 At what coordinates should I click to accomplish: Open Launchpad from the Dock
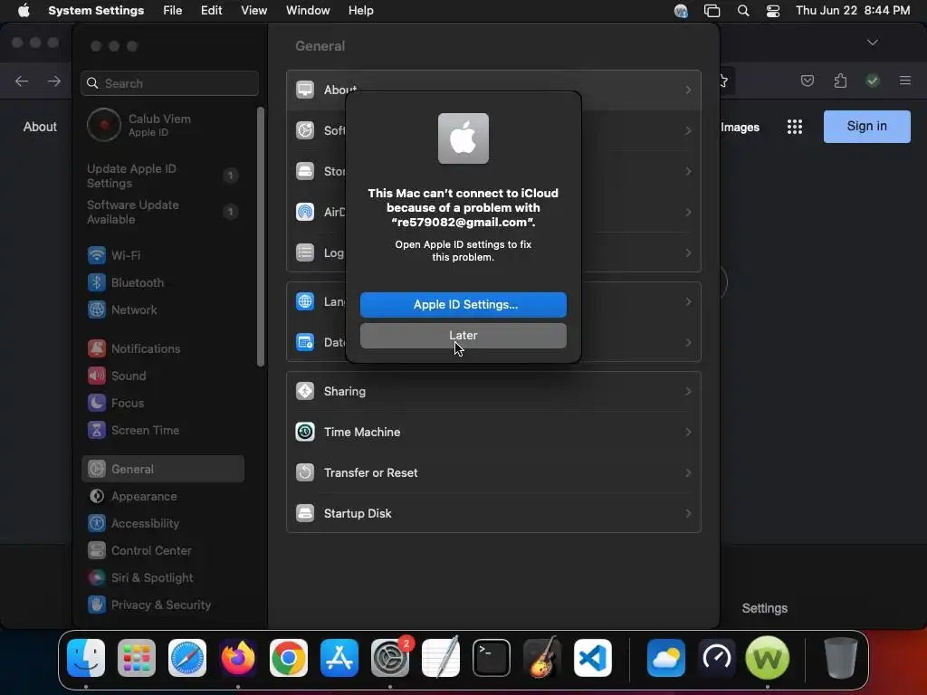(137, 658)
